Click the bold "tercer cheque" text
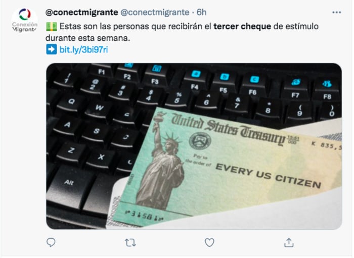This screenshot has height=258, width=354. [x=242, y=26]
